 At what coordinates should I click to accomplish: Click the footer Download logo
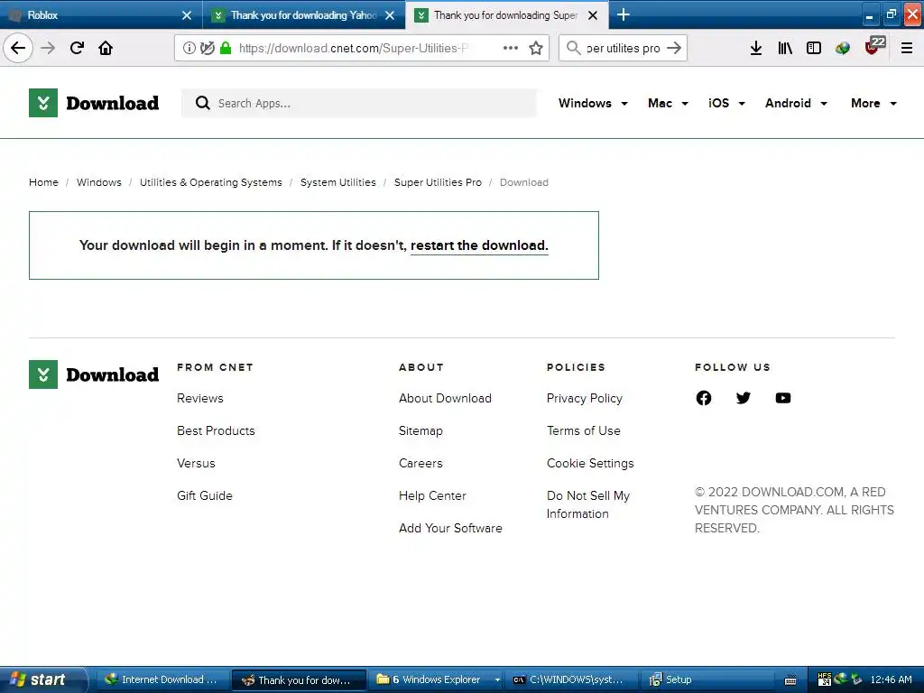pyautogui.click(x=94, y=374)
